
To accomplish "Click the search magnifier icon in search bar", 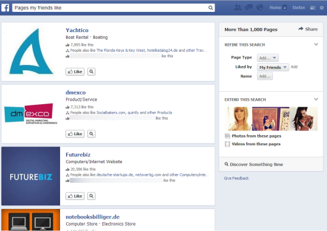I will [x=210, y=8].
